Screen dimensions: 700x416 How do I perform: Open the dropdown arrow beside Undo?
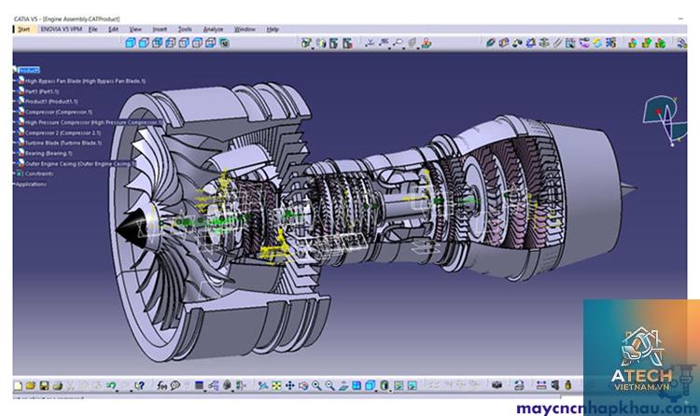pos(117,391)
